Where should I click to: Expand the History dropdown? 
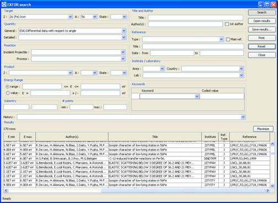point(243,117)
